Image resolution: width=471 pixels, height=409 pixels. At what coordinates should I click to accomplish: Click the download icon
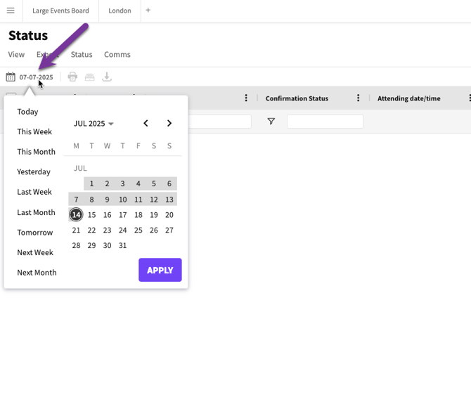107,77
